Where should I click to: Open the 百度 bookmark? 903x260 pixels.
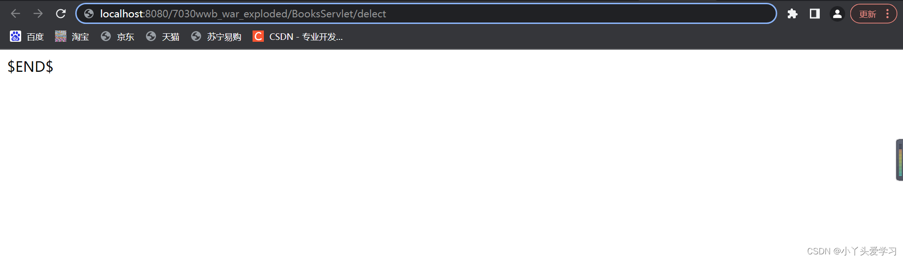tap(27, 37)
